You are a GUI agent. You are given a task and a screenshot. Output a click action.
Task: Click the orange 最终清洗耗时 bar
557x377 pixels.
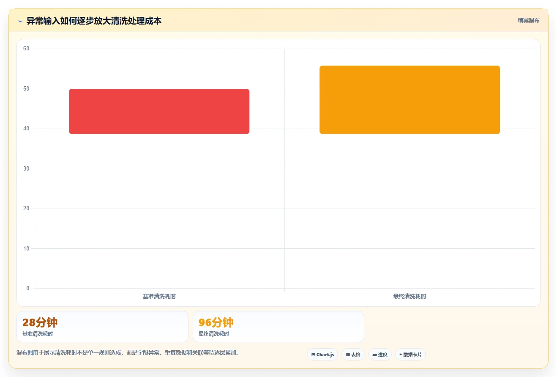pos(410,100)
